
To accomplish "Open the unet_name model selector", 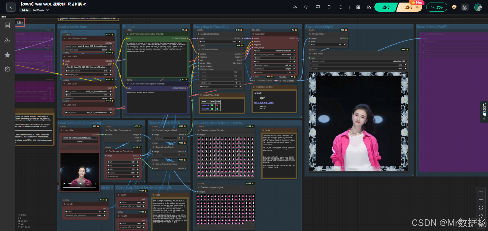I will point(88,46).
